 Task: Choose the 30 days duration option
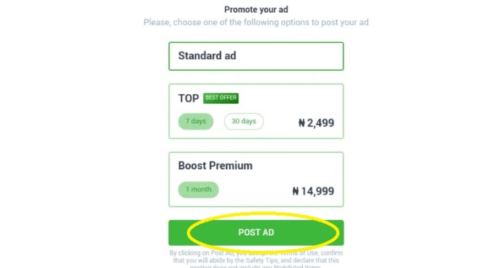[244, 121]
